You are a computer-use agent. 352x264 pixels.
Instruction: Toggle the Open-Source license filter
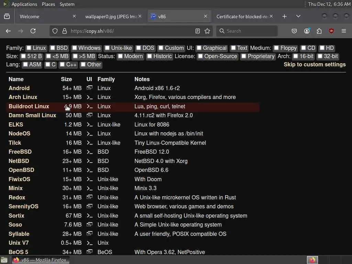coord(200,56)
